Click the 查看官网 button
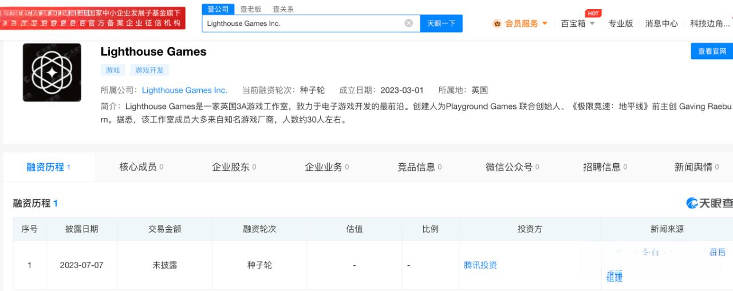Image resolution: width=733 pixels, height=291 pixels. coord(712,51)
